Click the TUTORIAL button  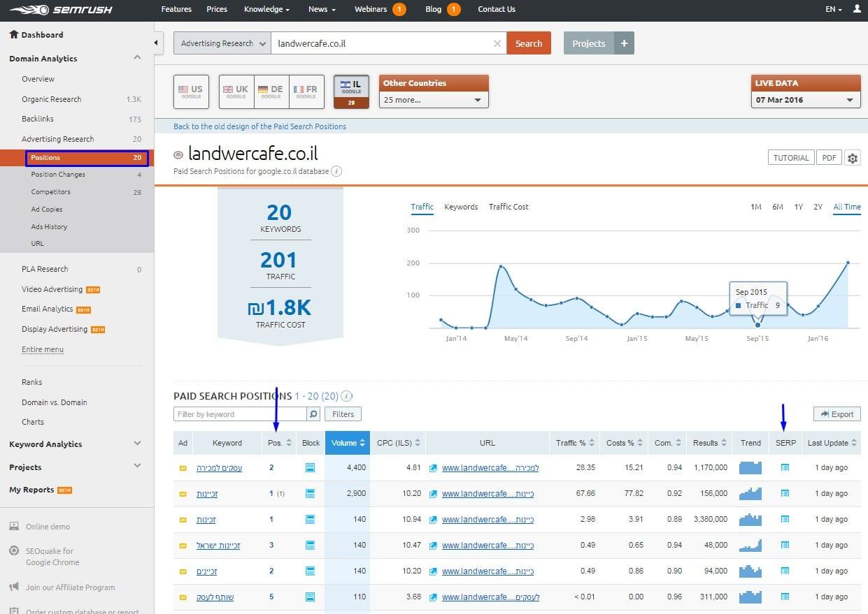790,158
